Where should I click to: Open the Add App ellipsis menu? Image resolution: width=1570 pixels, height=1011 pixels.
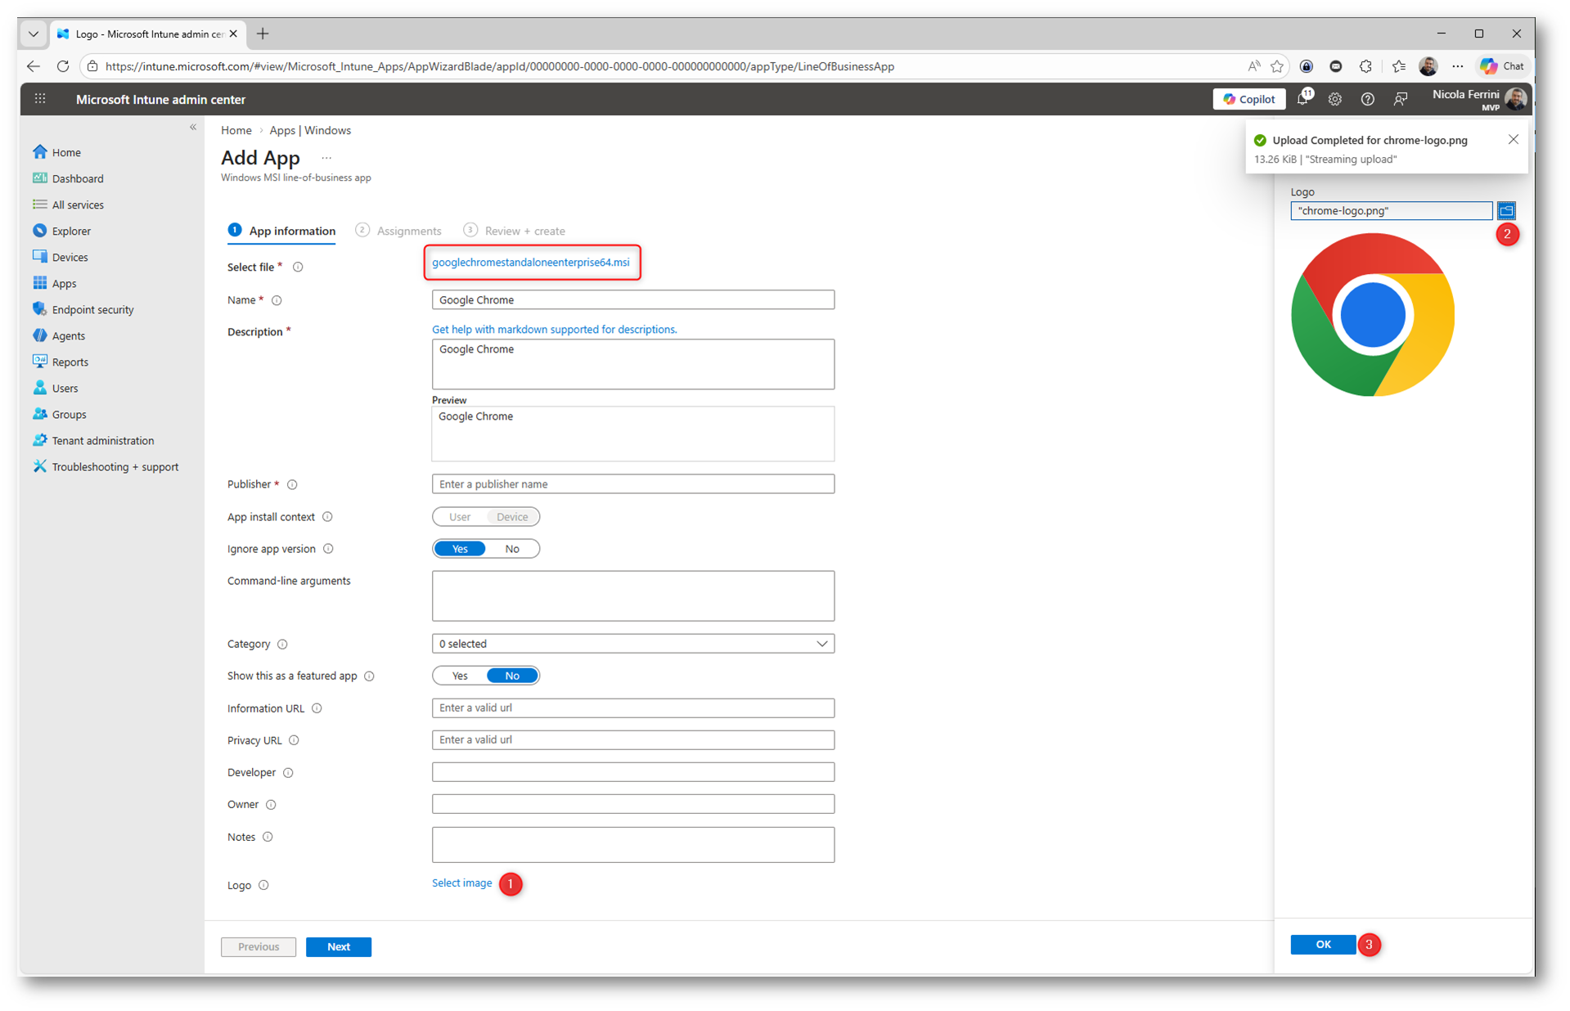tap(326, 158)
